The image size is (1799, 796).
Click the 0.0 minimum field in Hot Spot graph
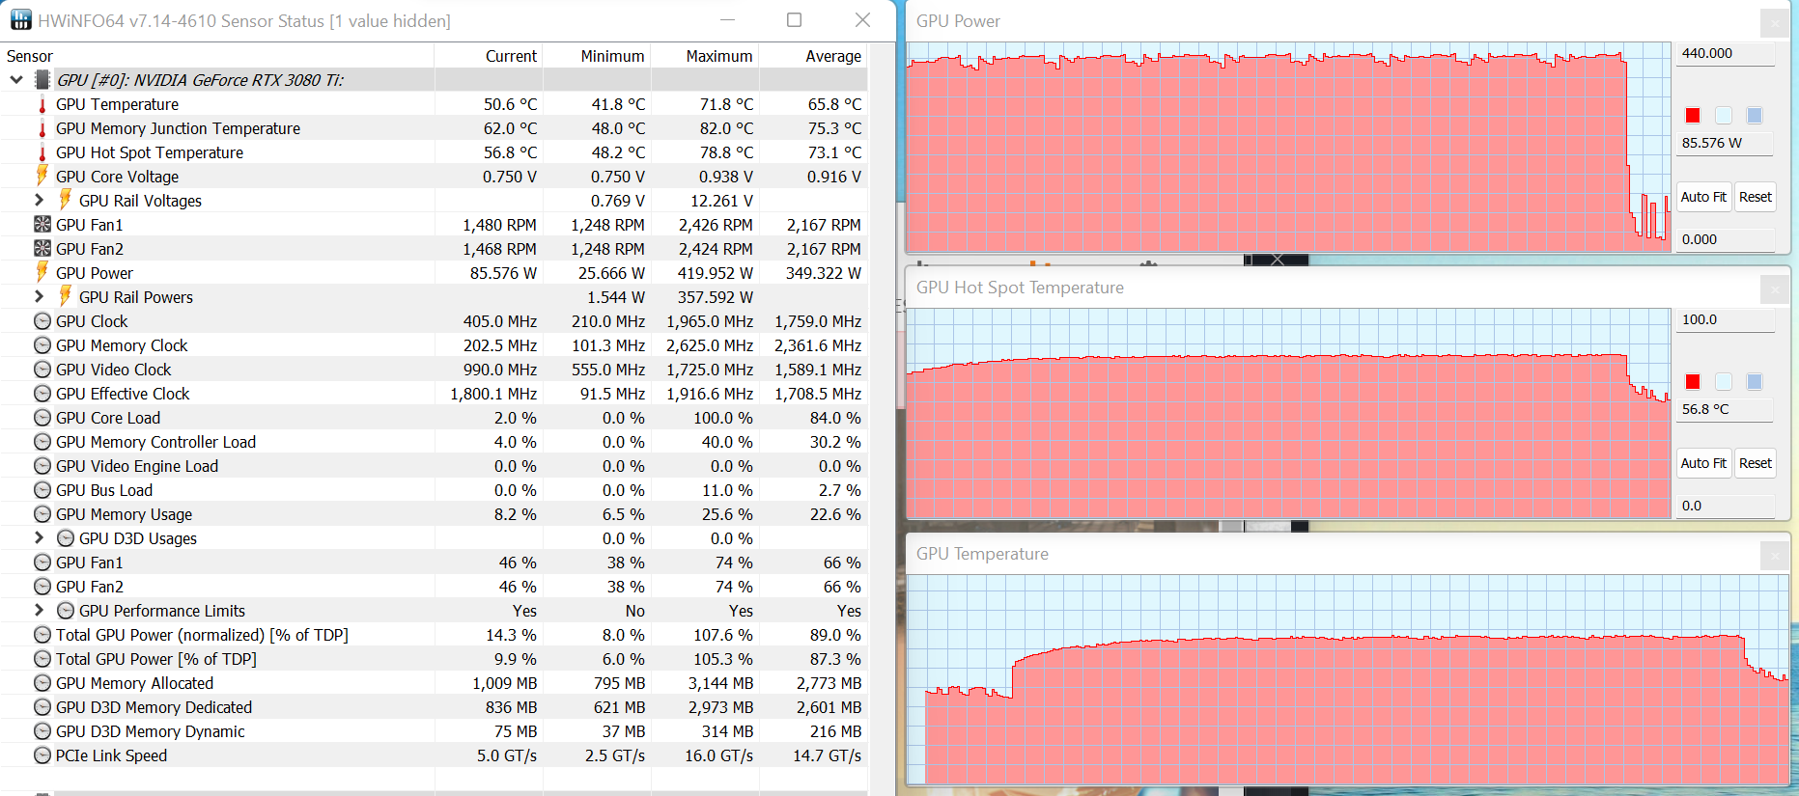(x=1726, y=506)
